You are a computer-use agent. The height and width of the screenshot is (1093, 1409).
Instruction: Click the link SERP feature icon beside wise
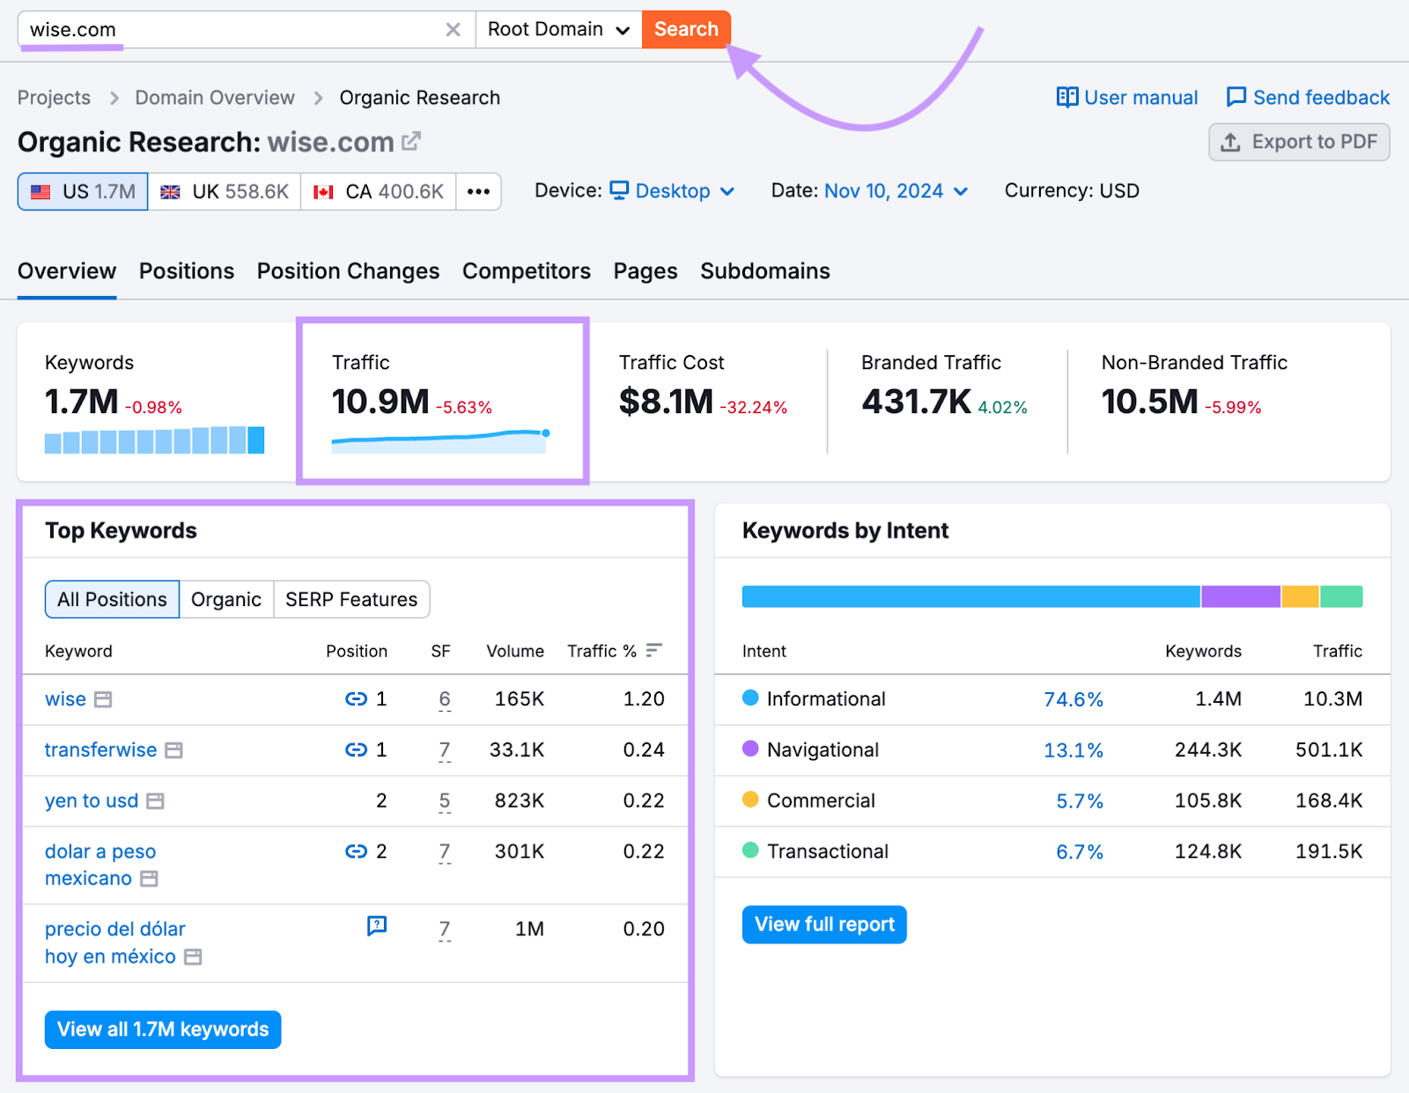[x=356, y=698]
